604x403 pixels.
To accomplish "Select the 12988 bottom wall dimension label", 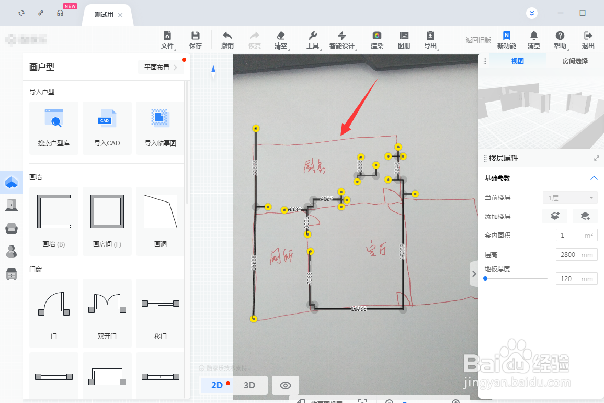I will coord(359,308).
